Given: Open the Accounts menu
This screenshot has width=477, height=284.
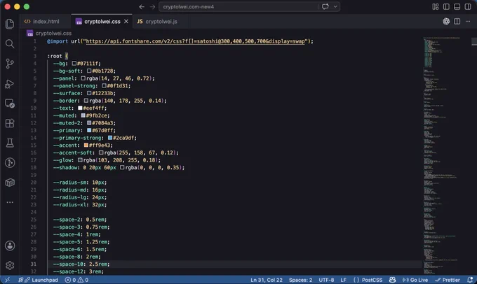Looking at the screenshot, I should click(10, 246).
